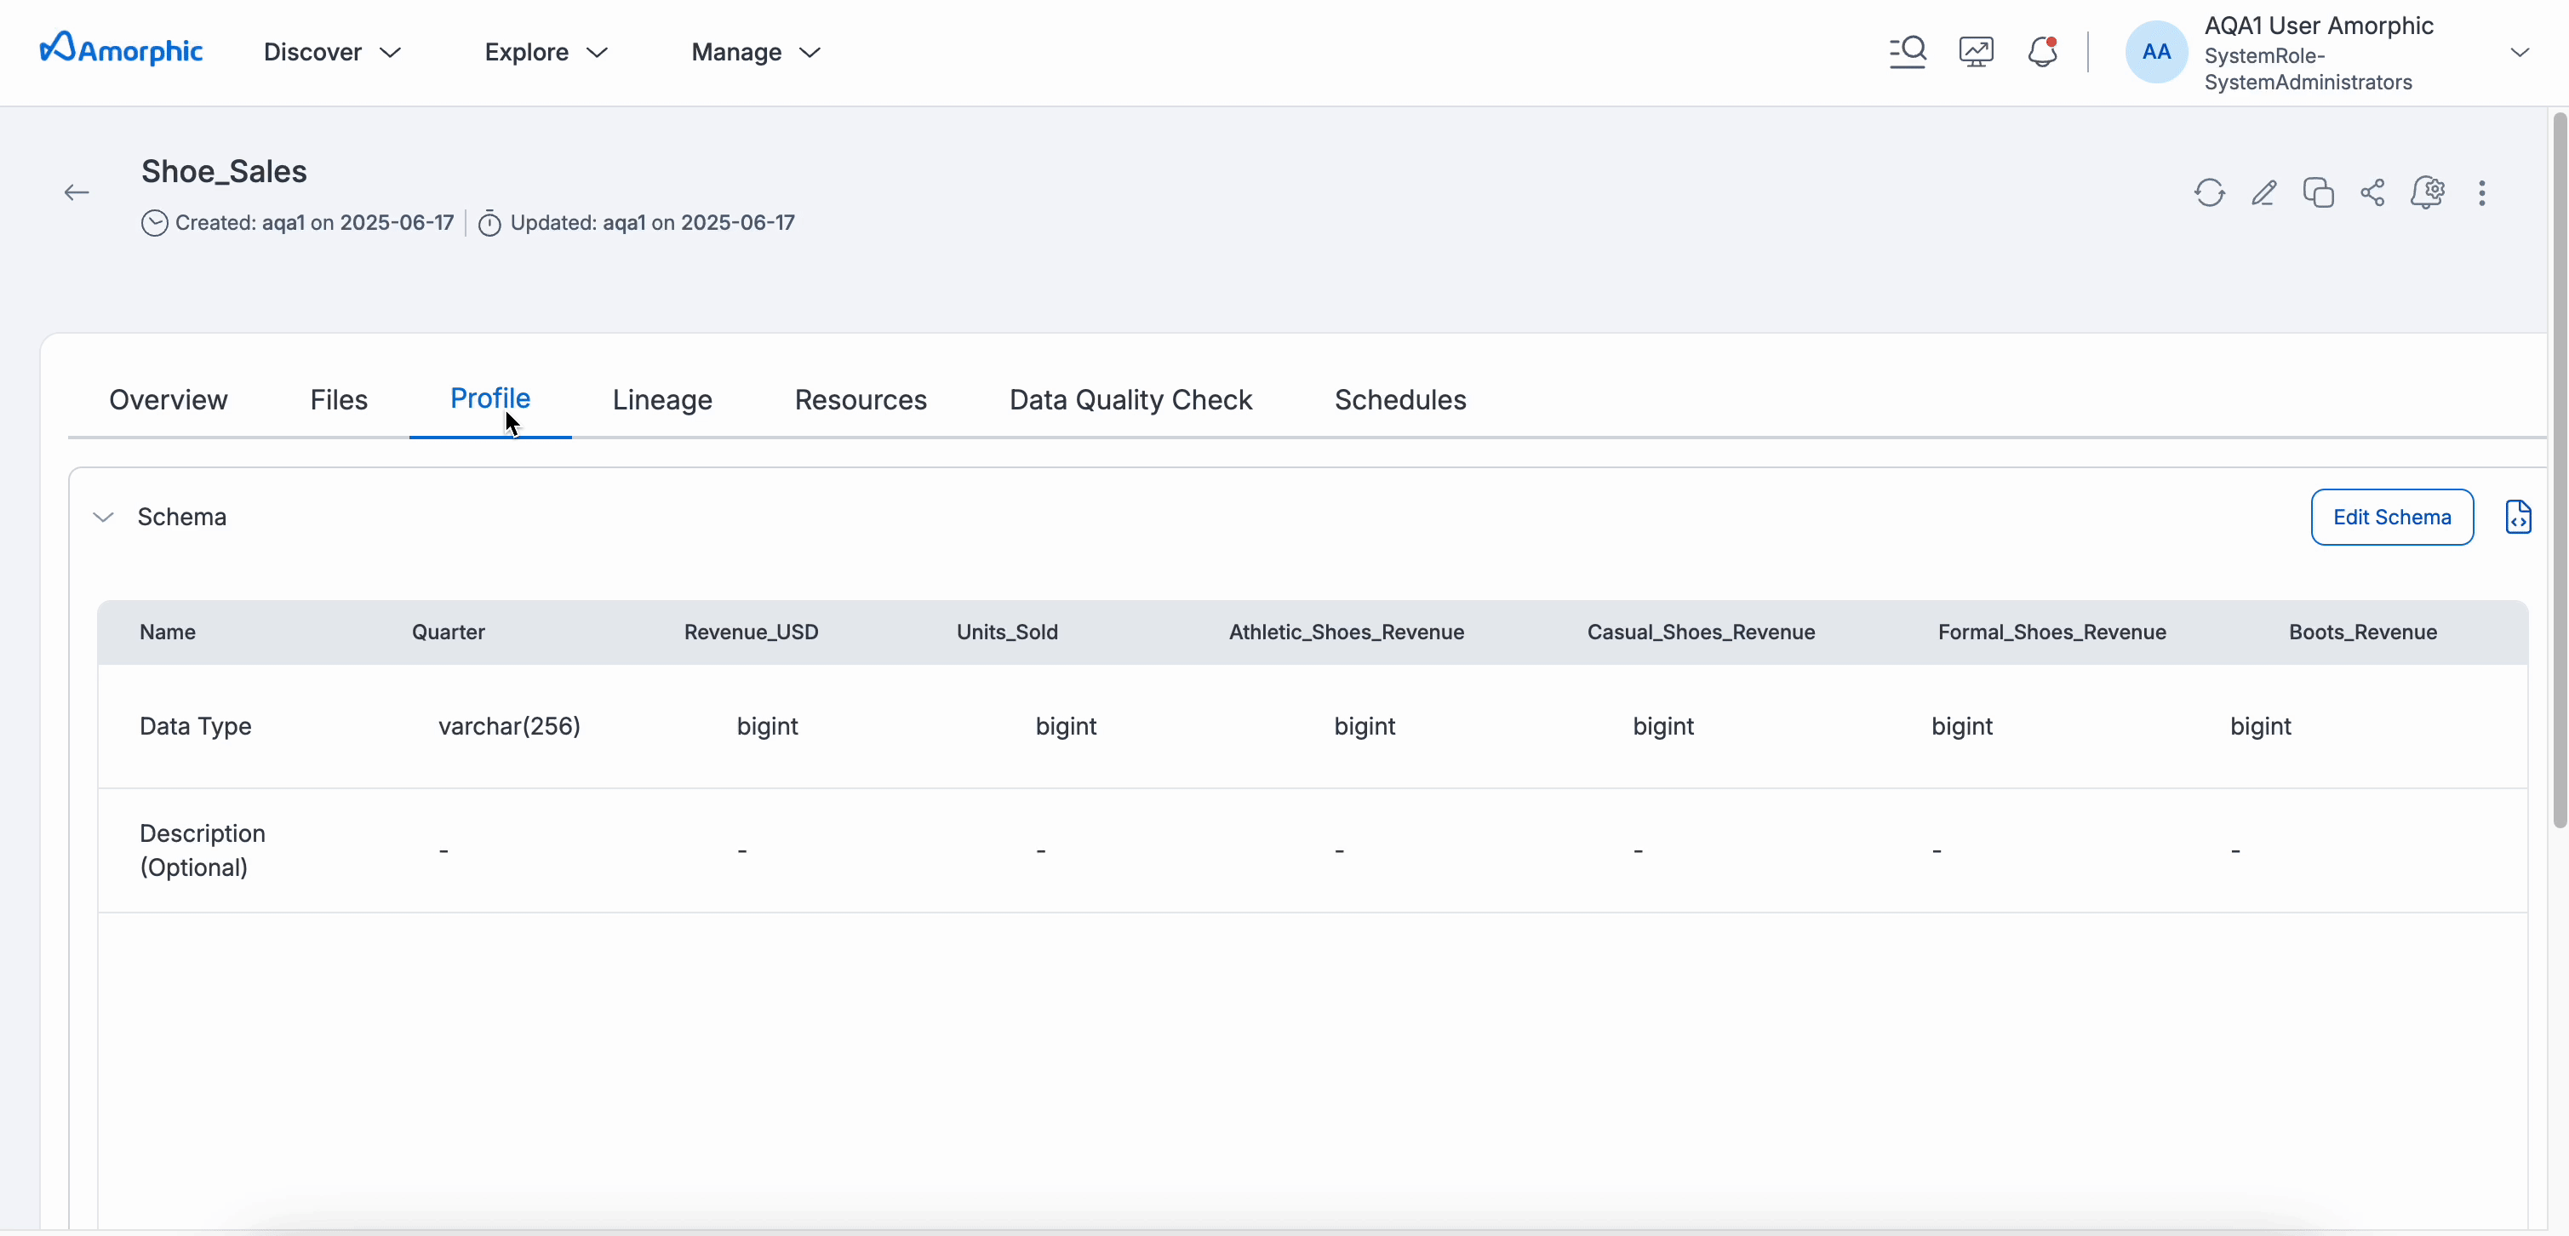Switch to the Lineage tab
Image resolution: width=2569 pixels, height=1236 pixels.
point(662,400)
